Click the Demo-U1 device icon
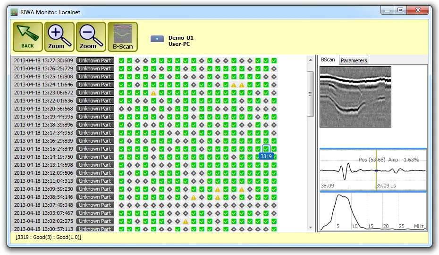 click(x=157, y=39)
